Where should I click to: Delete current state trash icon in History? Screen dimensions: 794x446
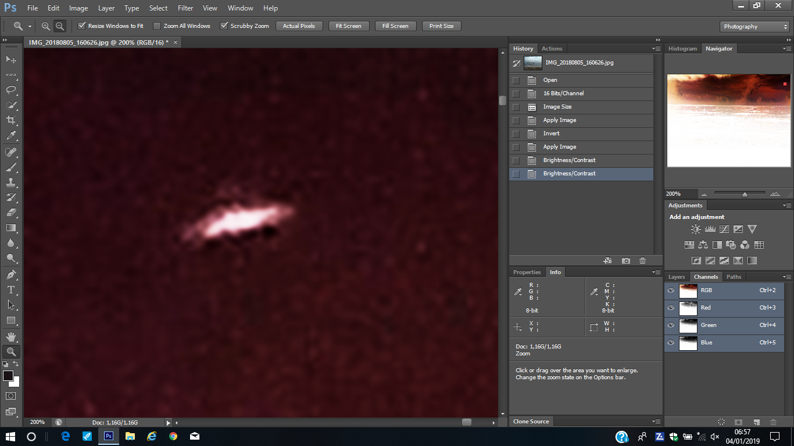click(x=642, y=261)
